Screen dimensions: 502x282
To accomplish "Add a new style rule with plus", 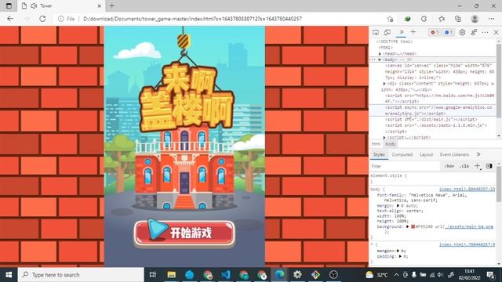I will click(x=478, y=166).
